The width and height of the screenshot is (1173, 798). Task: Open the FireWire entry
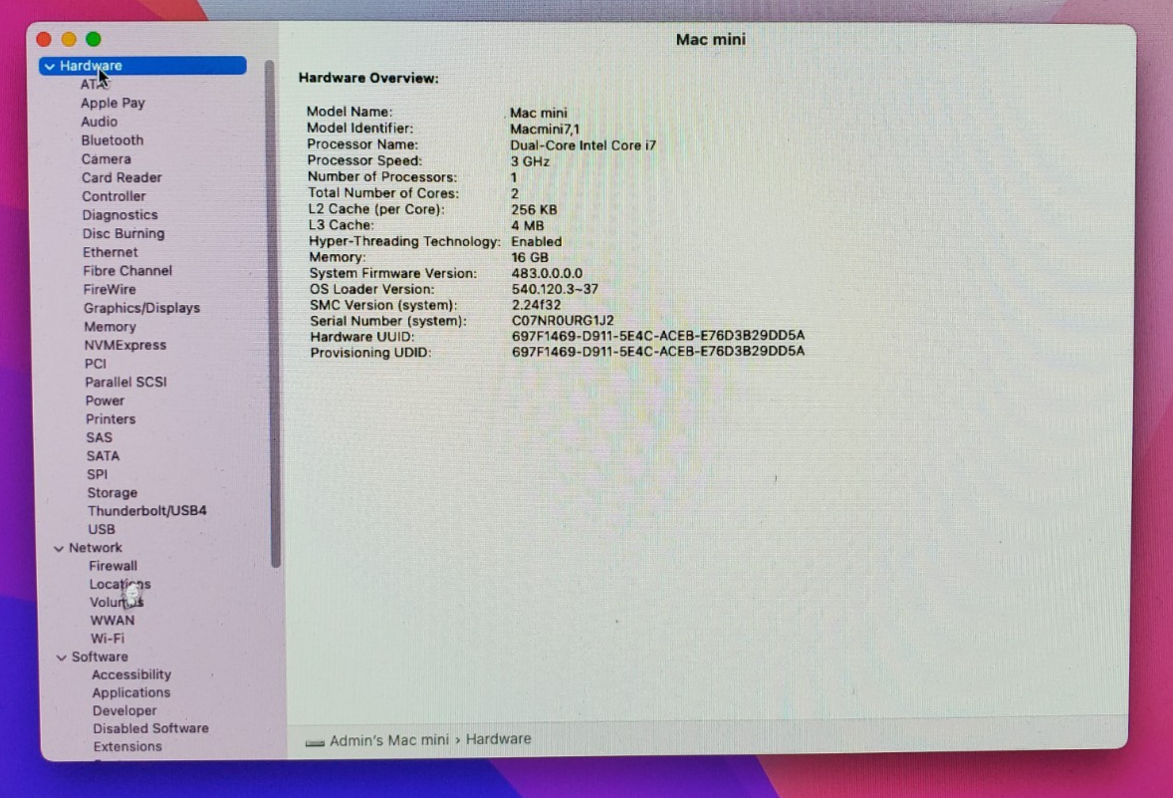[x=110, y=290]
